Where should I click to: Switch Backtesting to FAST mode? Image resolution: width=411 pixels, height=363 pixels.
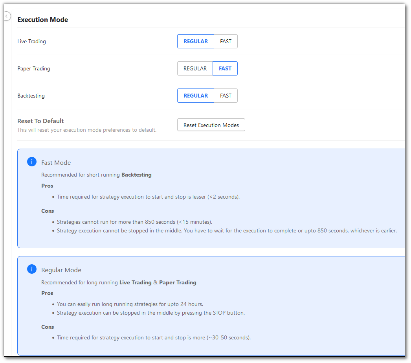226,96
